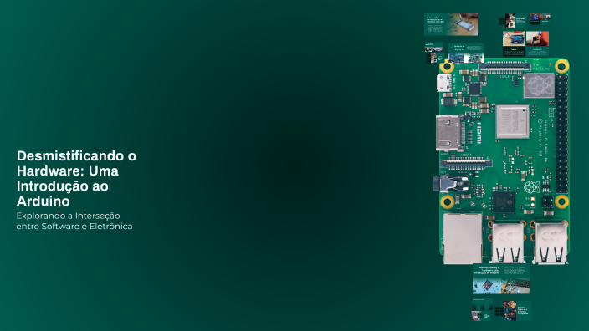The height and width of the screenshot is (331, 589).
Task: Select subtitle 'Explorando a Interseção entre Software e Eletrônica'
Action: [74, 221]
